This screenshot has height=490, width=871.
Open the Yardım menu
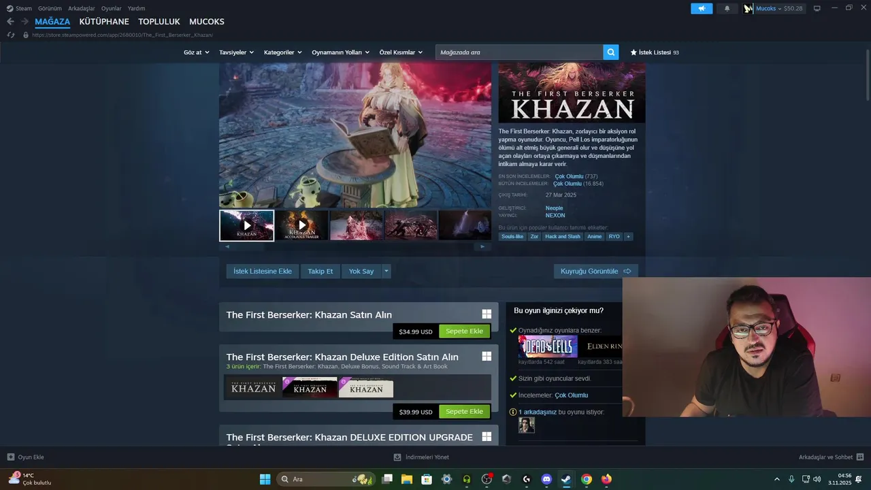coord(136,8)
